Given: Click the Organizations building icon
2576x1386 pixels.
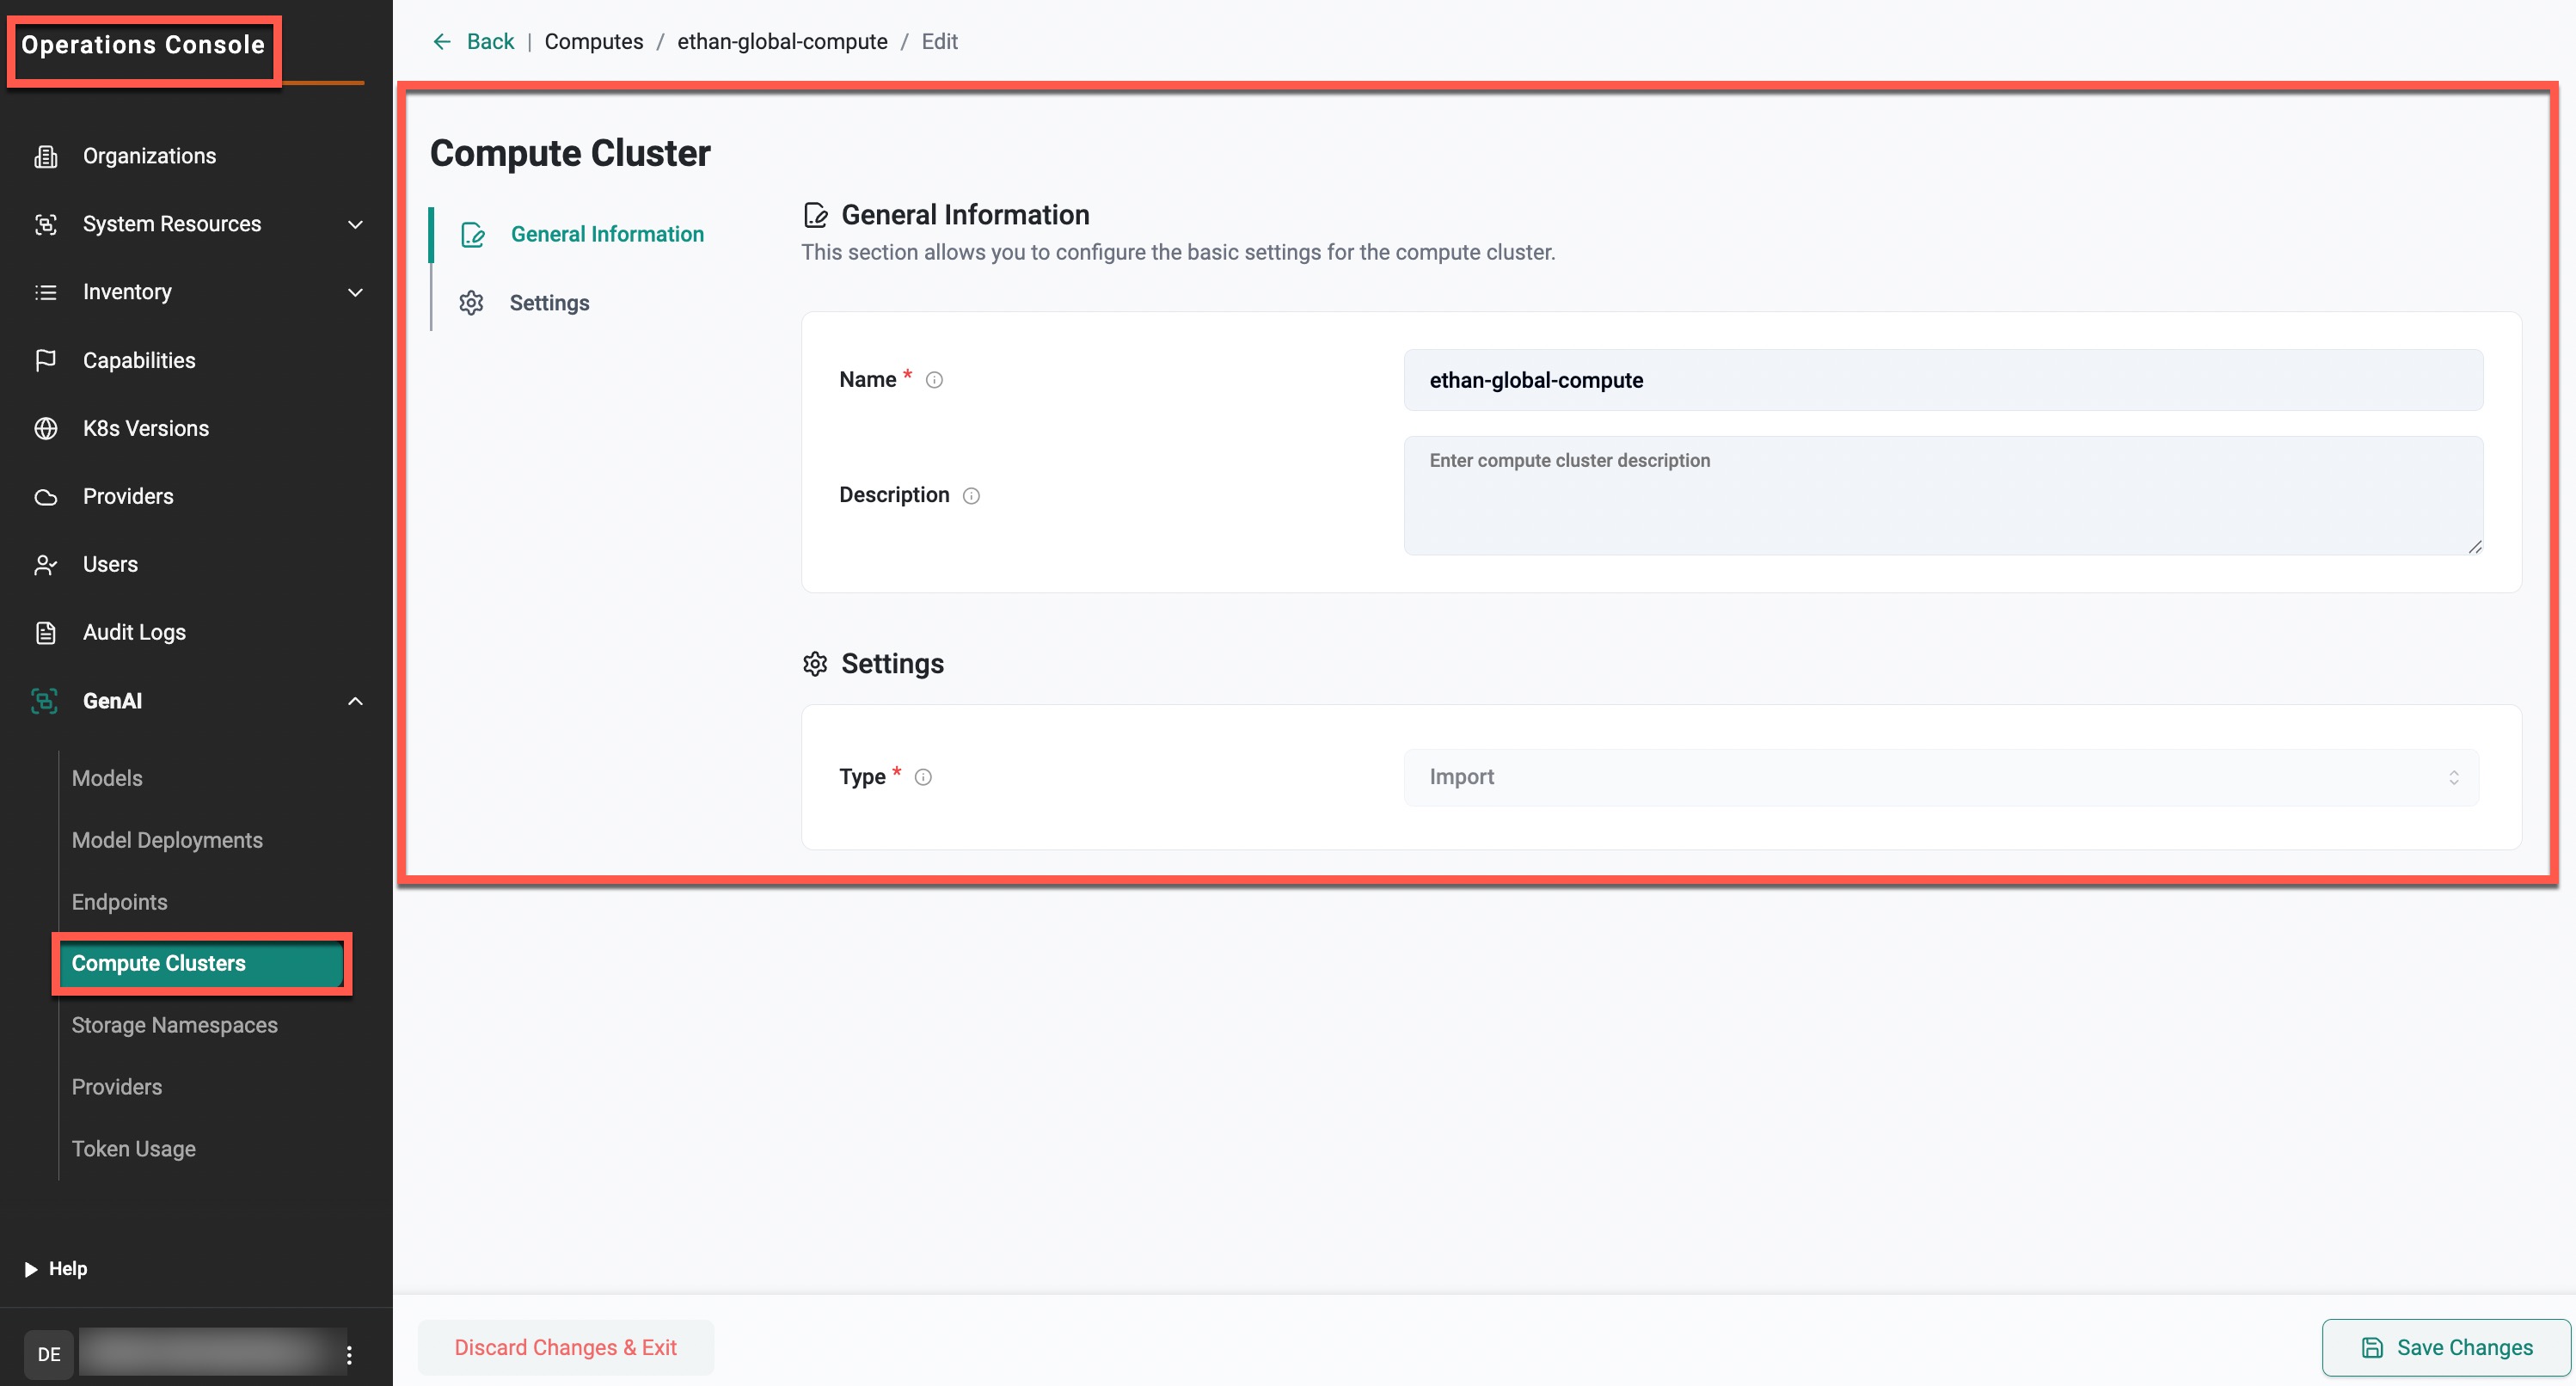Looking at the screenshot, I should [45, 156].
